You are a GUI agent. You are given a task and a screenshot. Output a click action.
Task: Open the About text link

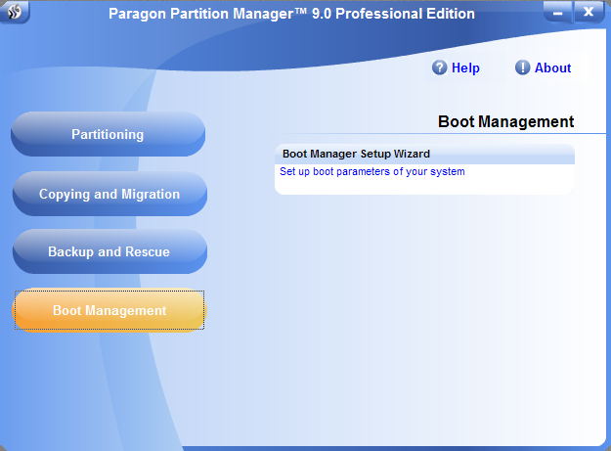(552, 68)
